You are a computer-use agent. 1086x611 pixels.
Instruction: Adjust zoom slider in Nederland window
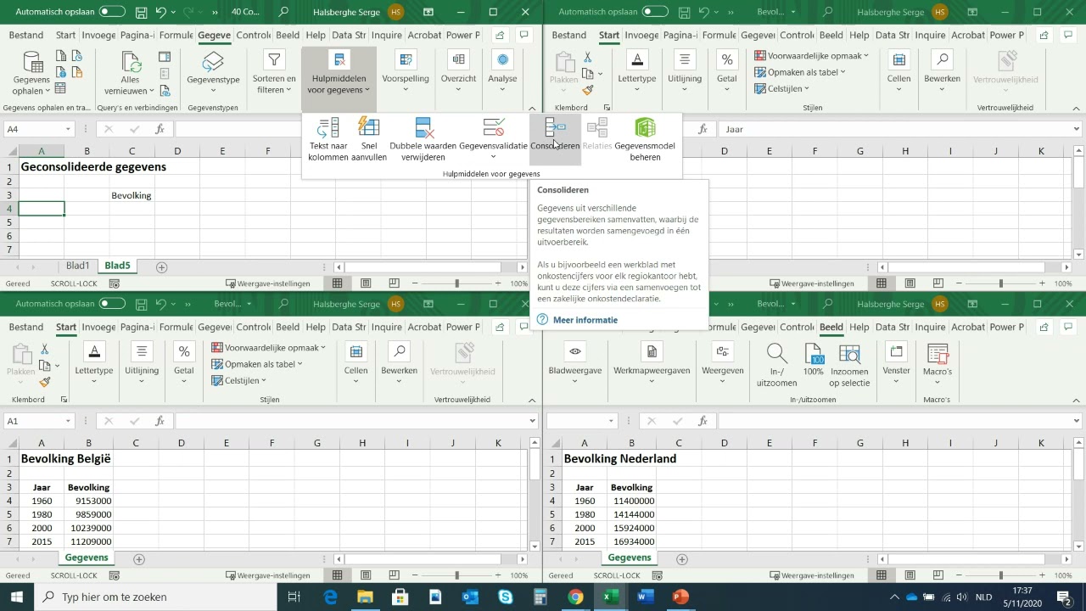(1000, 575)
